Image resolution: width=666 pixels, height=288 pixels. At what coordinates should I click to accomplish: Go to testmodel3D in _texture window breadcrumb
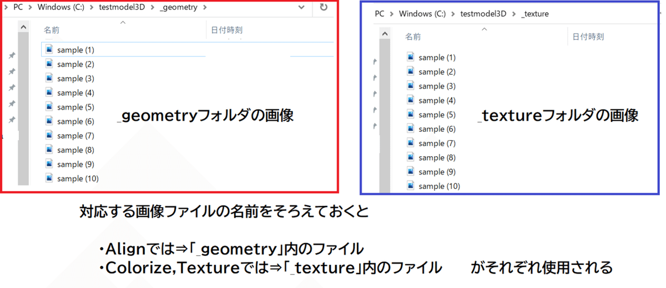coord(483,14)
